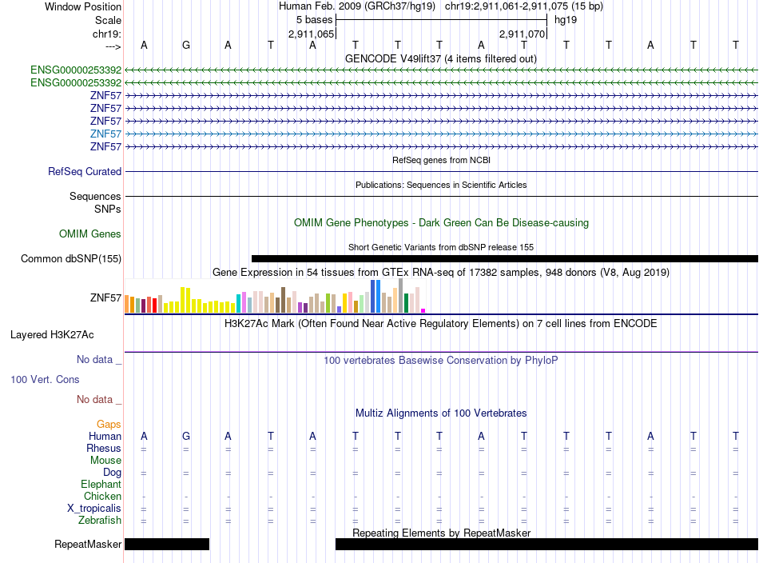The height and width of the screenshot is (563, 759).
Task: Click the orange Gaps label
Action: 109,425
